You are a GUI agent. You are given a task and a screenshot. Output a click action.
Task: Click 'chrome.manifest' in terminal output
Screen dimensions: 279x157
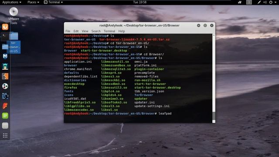78,69
